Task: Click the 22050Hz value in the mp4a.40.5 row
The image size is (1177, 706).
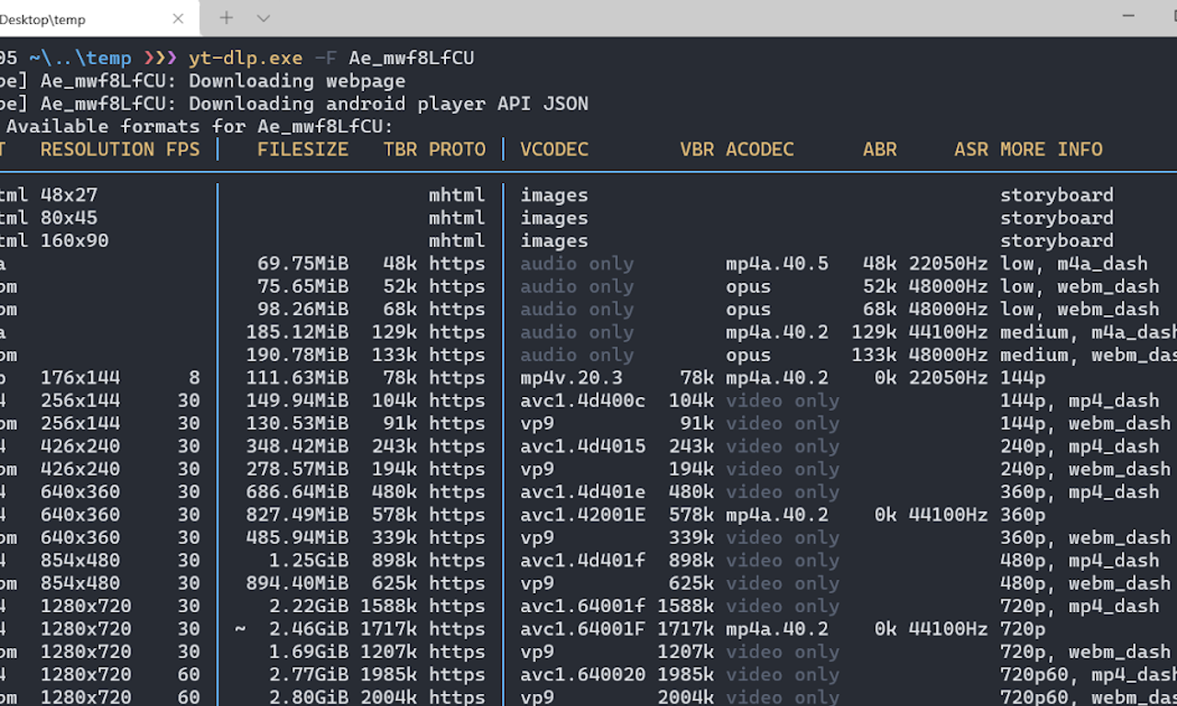Action: point(949,264)
